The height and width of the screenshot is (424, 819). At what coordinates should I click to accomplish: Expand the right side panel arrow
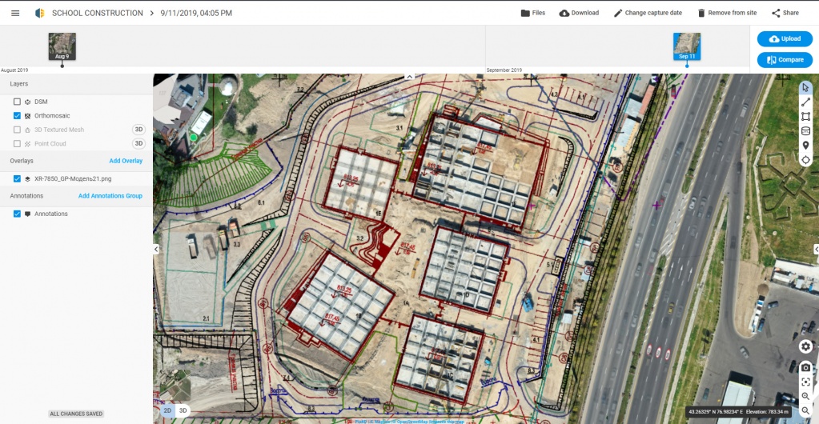pyautogui.click(x=815, y=250)
